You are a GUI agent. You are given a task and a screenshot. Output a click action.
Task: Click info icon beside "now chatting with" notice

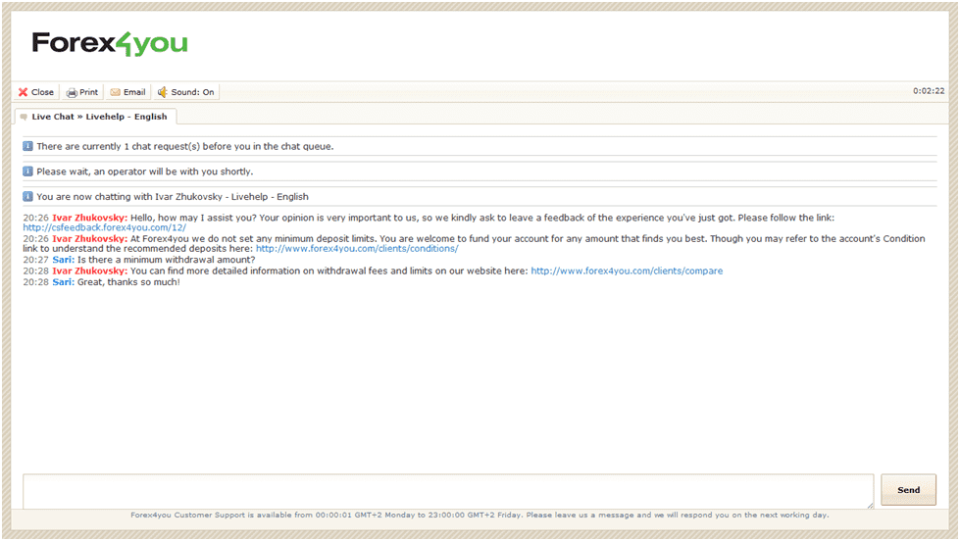27,196
